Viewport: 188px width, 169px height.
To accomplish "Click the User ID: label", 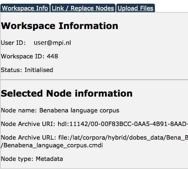I will (13, 43).
